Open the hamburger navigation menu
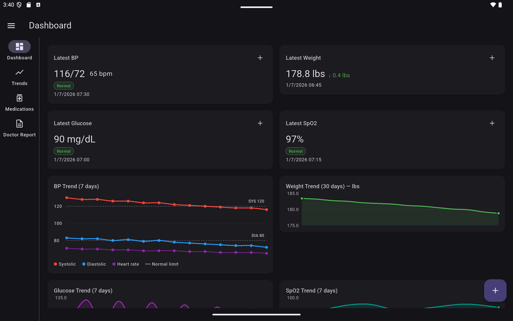Viewport: 513px width, 321px height. [11, 26]
